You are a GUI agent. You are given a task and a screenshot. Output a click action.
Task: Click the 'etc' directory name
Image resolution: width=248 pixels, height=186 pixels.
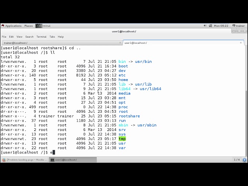[x=122, y=75]
